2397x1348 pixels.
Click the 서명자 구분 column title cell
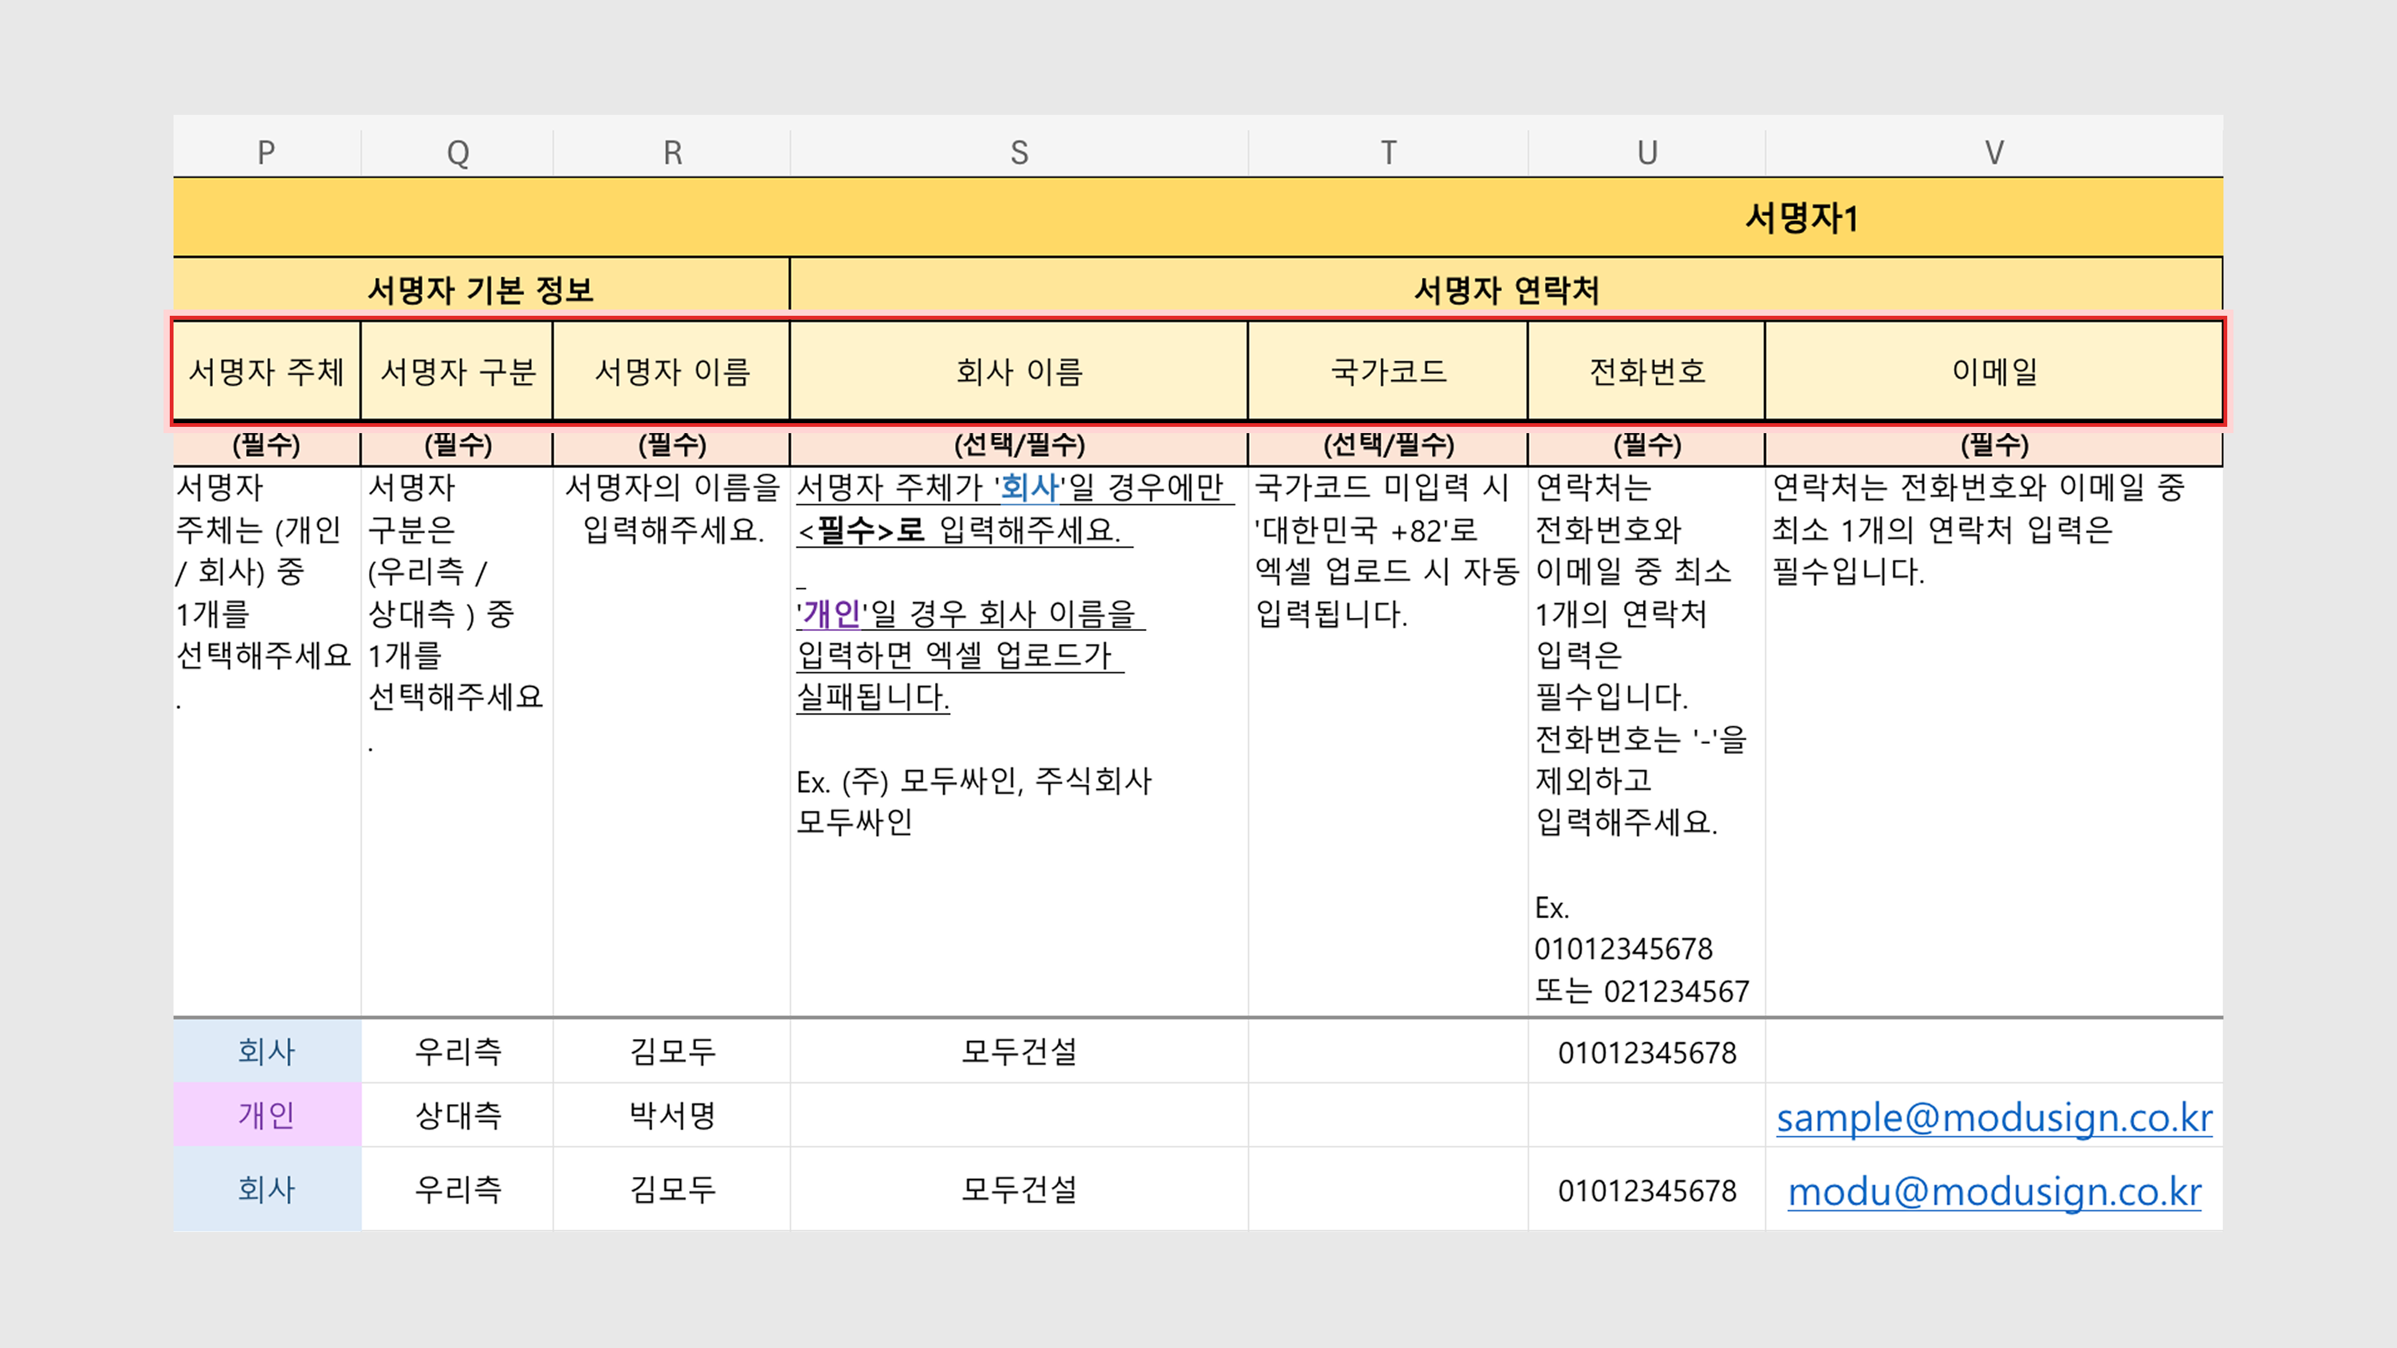click(x=458, y=372)
